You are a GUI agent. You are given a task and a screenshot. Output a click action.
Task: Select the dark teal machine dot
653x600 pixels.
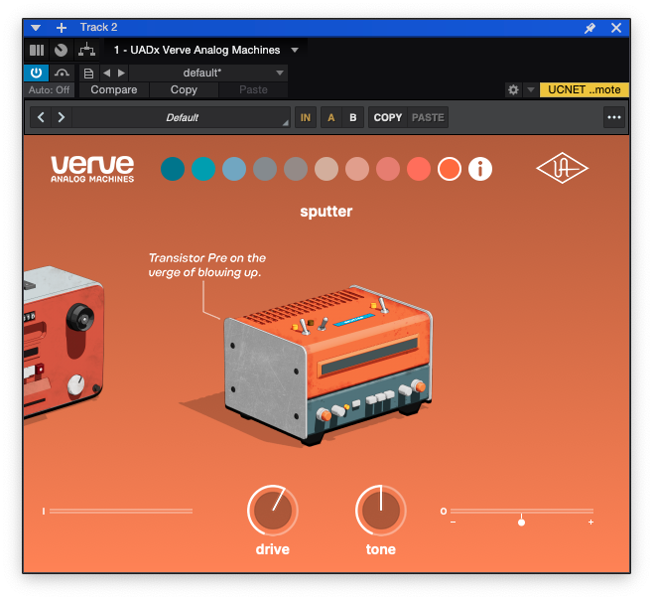pos(173,169)
